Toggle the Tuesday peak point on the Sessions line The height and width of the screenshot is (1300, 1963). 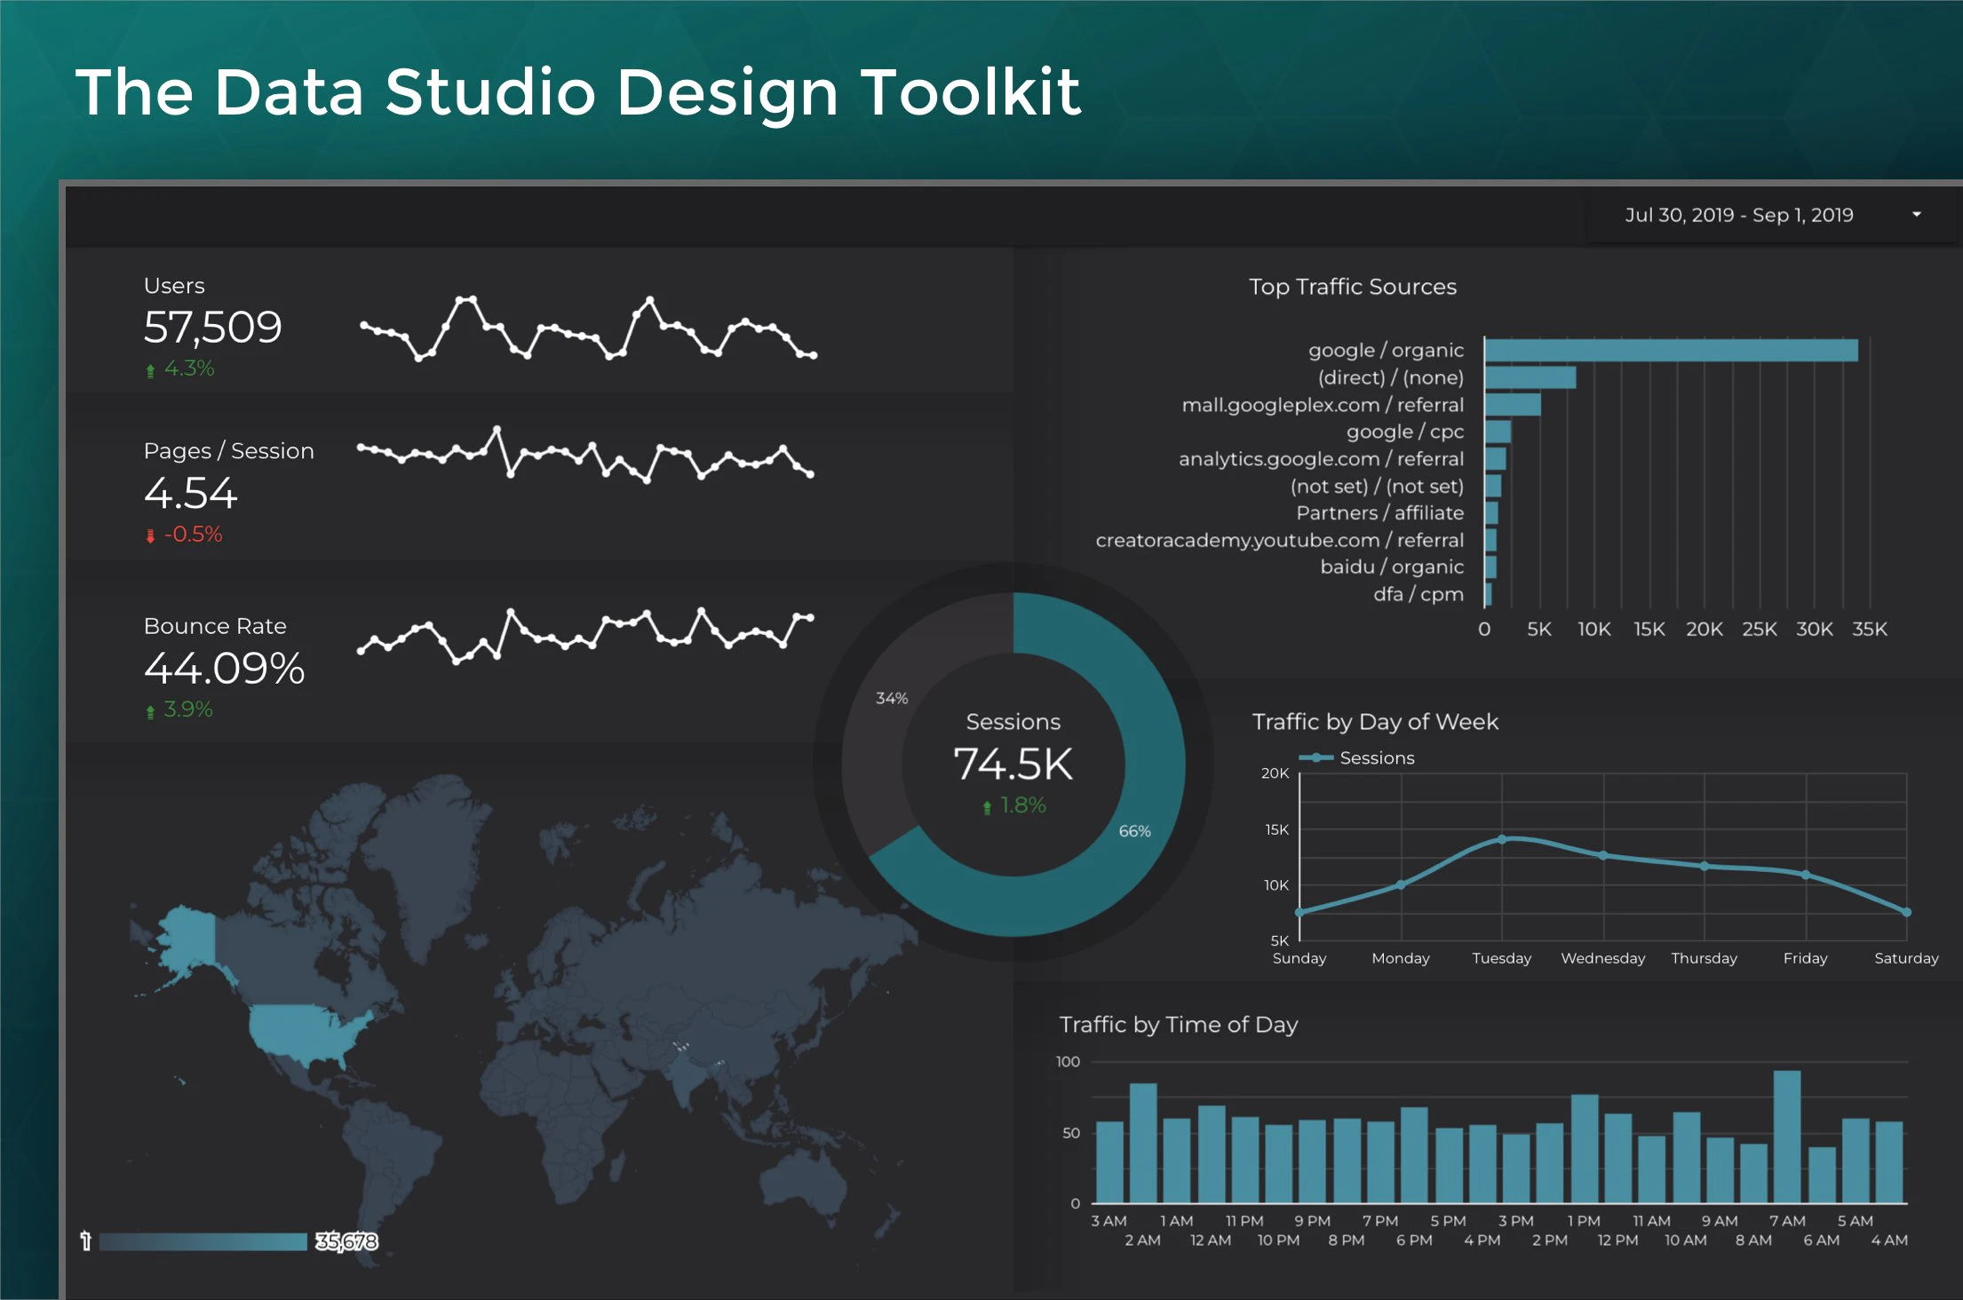point(1502,837)
